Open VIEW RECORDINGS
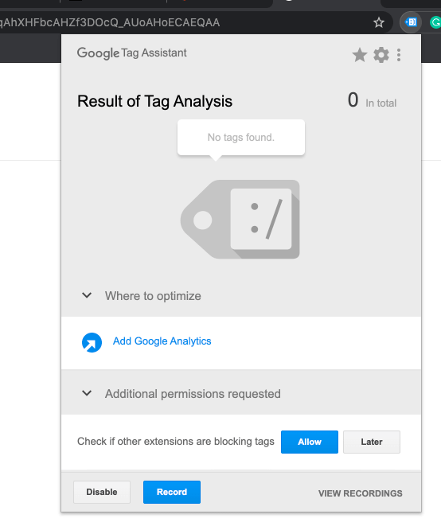The height and width of the screenshot is (526, 441). tap(360, 493)
